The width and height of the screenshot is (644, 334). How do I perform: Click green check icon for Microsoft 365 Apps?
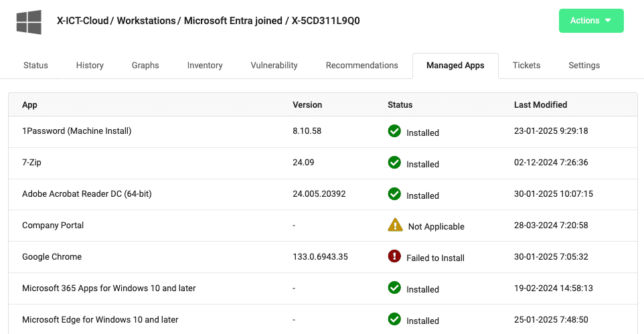tap(394, 288)
